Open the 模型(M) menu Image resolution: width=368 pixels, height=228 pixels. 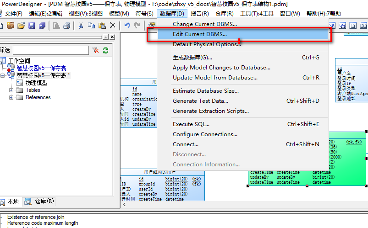119,14
